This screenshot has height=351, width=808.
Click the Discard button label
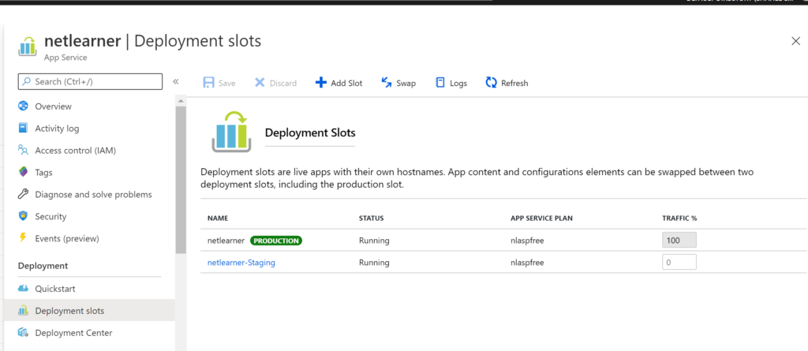[x=283, y=83]
